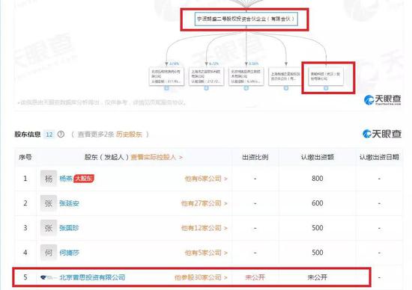The image size is (412, 290).
Task: Click the 张 avatar in row 2
Action: [x=49, y=203]
